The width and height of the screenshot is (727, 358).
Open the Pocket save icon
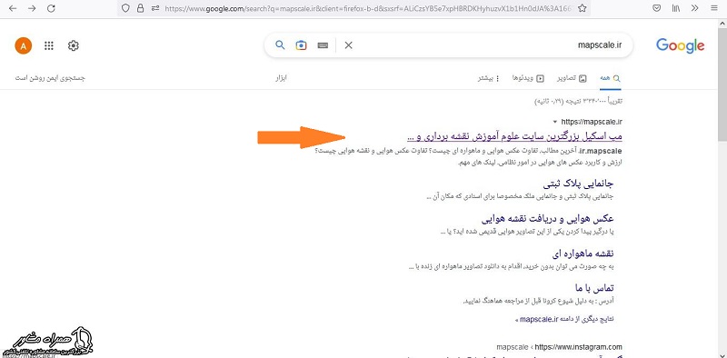(656, 8)
